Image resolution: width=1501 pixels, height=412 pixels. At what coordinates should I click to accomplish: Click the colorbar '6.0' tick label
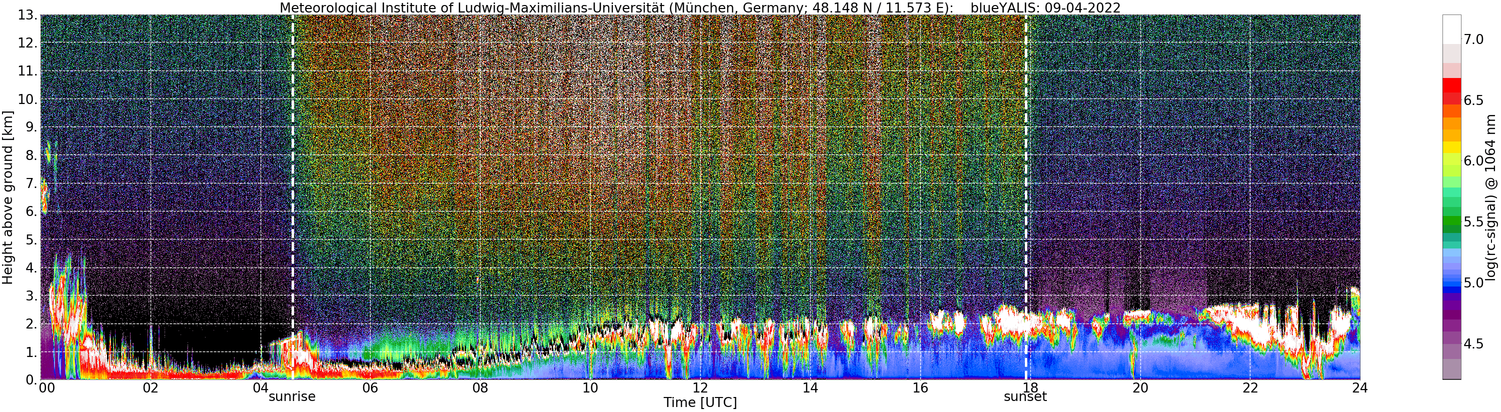[x=1473, y=161]
